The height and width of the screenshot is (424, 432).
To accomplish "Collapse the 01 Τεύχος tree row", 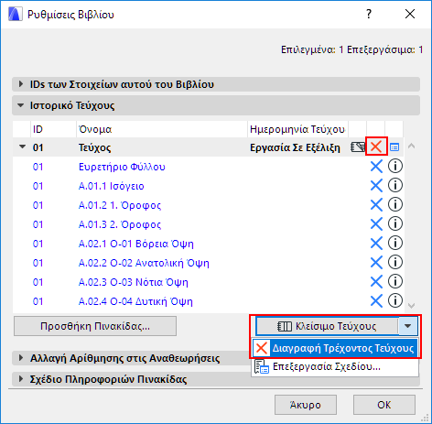I will click(x=22, y=147).
